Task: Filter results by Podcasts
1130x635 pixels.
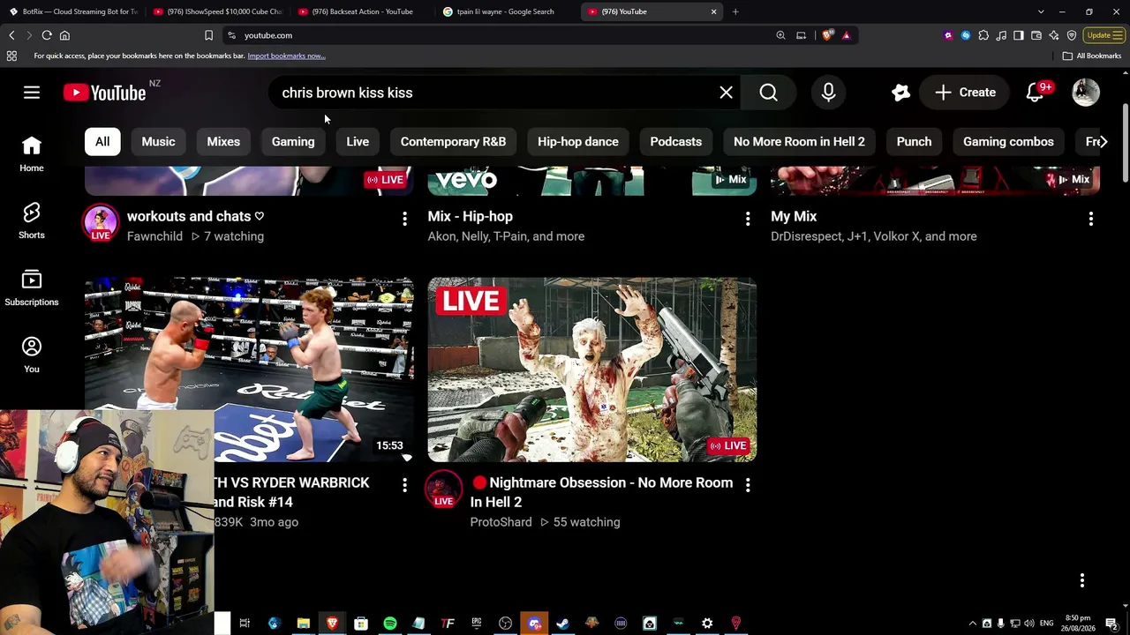Action: (676, 141)
